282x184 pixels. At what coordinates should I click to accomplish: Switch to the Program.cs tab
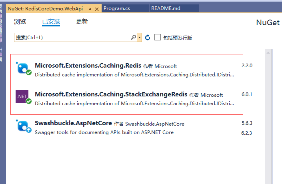(125, 8)
